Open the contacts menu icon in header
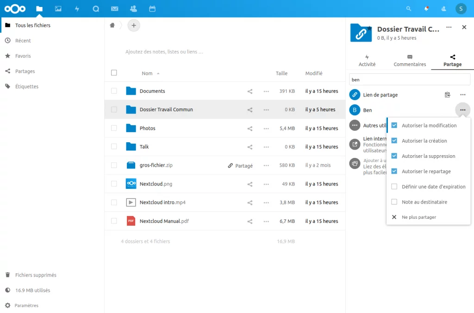Image resolution: width=474 pixels, height=313 pixels. click(x=443, y=9)
